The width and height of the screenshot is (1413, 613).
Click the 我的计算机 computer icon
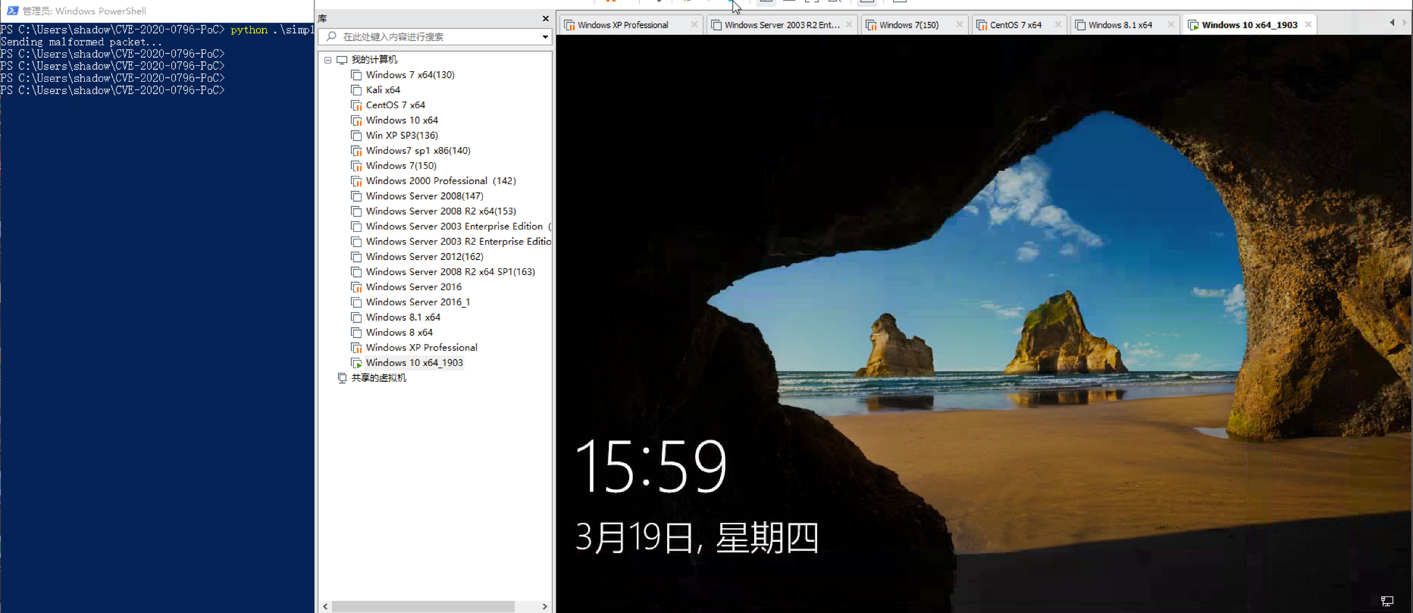click(x=342, y=60)
